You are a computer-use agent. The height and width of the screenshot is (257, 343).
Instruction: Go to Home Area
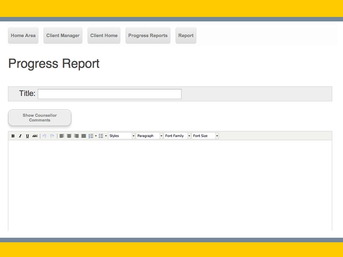(23, 36)
